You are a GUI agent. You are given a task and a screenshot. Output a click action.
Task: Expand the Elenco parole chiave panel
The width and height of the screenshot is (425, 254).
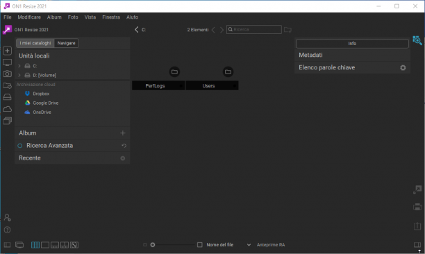click(326, 67)
